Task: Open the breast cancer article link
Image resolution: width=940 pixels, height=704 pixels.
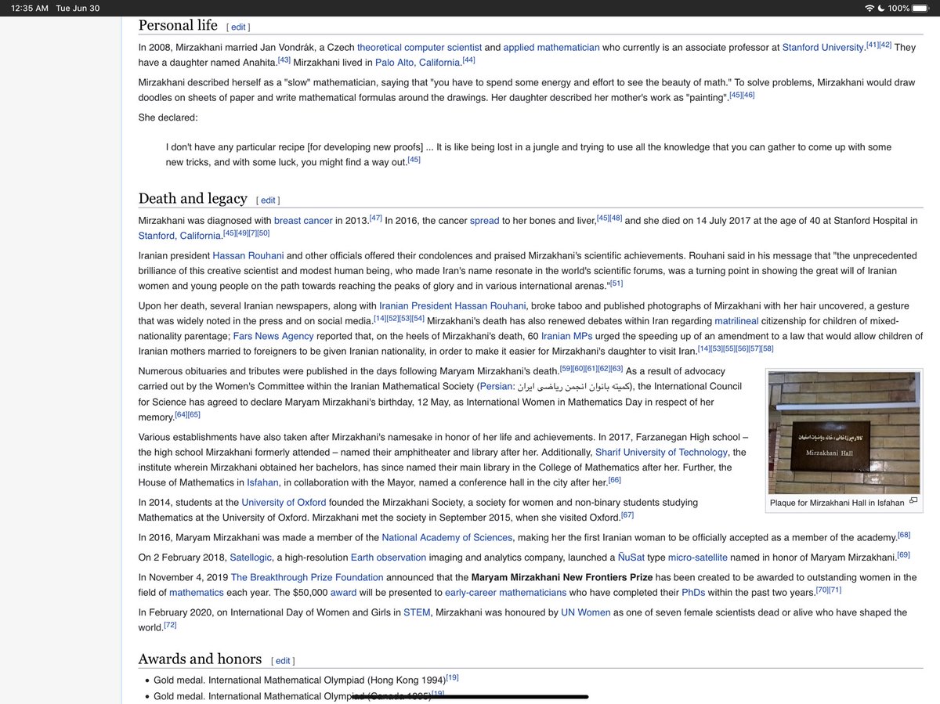Action: (303, 221)
